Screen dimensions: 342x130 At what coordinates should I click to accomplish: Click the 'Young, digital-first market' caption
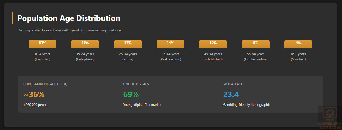pyautogui.click(x=142, y=105)
